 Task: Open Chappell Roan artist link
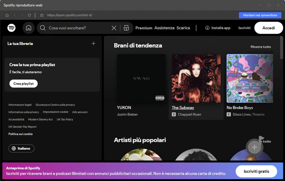tap(189, 114)
